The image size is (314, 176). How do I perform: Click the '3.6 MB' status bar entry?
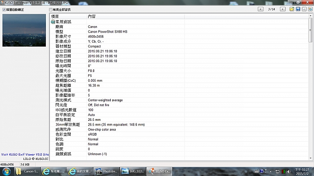point(25,164)
